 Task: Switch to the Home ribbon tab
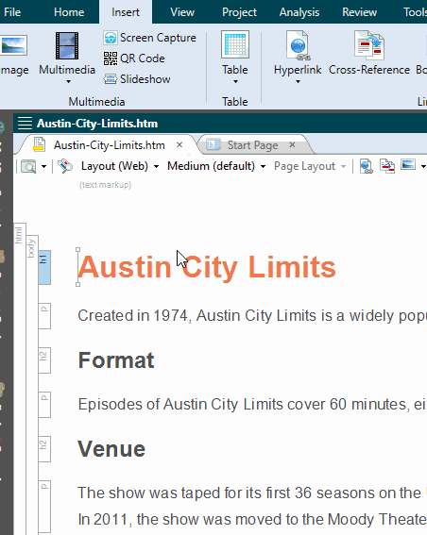pyautogui.click(x=69, y=12)
